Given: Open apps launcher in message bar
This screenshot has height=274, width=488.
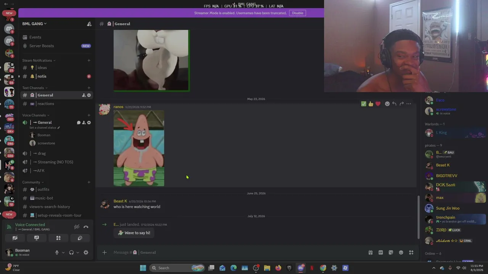Looking at the screenshot, I should point(411,252).
